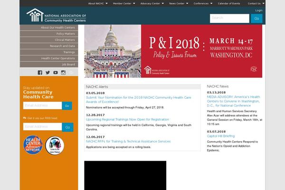The height and width of the screenshot is (190, 285).
Task: Click Go next to the first email field
Action: [x=67, y=106]
